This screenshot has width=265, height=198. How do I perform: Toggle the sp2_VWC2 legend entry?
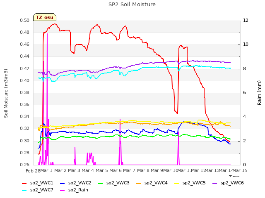76,183
